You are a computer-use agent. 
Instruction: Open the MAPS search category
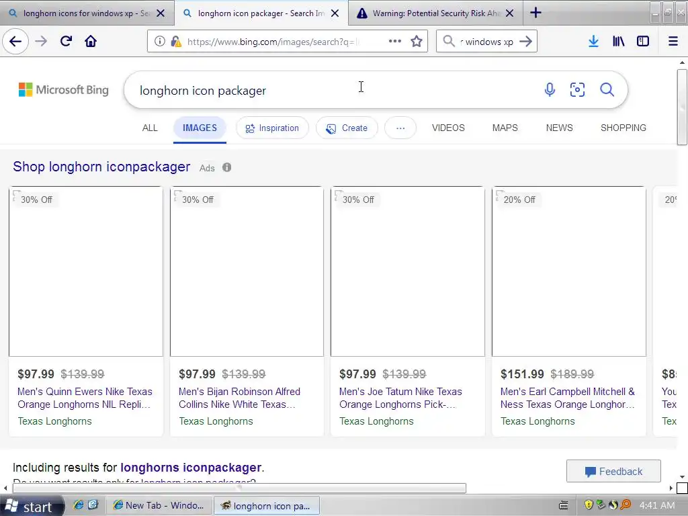coord(505,128)
